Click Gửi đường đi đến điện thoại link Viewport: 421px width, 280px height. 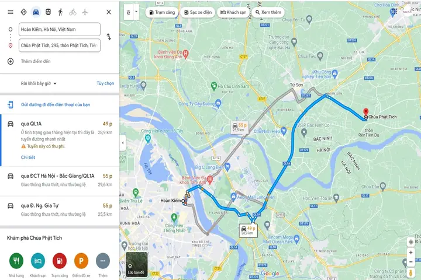[56, 105]
